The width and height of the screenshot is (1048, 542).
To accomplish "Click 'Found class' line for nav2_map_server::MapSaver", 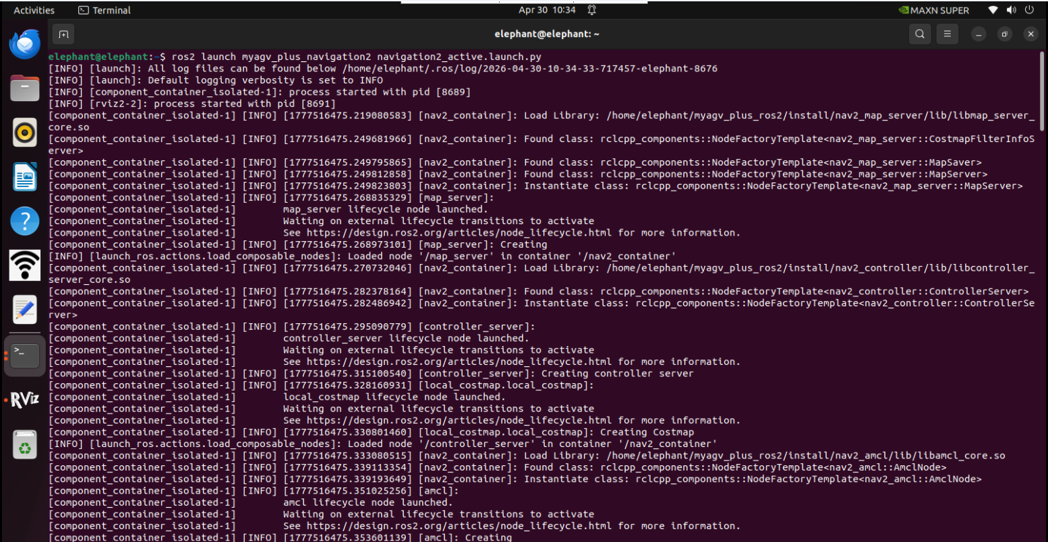I will [515, 162].
